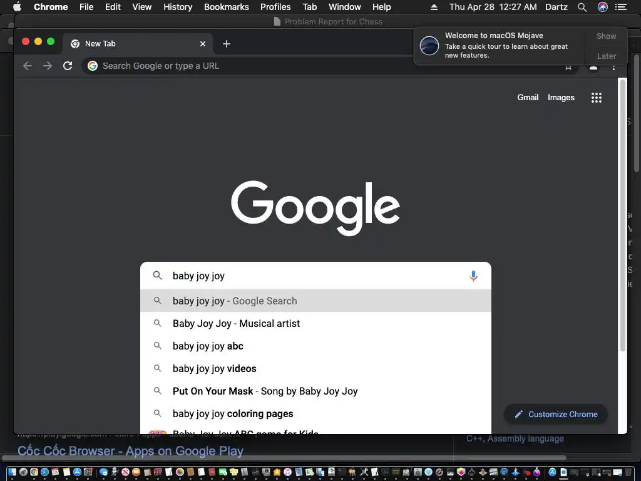Click the Chrome icon in the Dock
This screenshot has width=641, height=481.
pos(34,472)
